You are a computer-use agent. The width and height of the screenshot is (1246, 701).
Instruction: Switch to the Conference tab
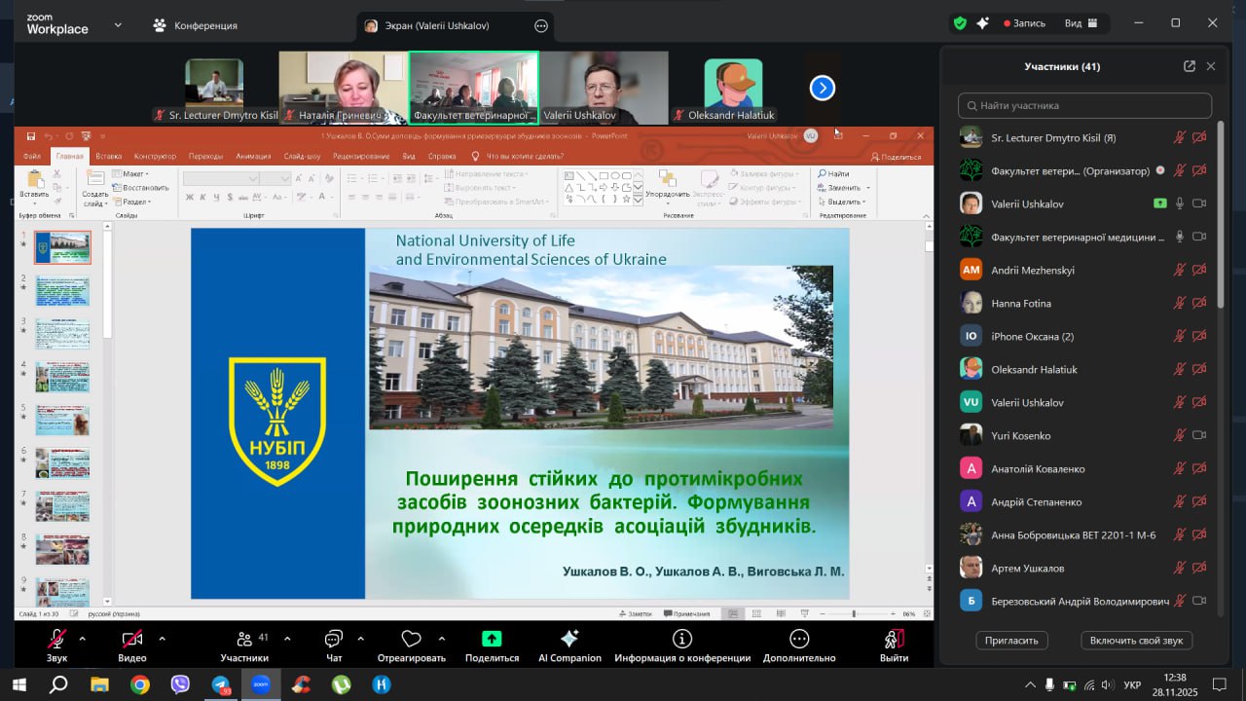click(x=195, y=25)
